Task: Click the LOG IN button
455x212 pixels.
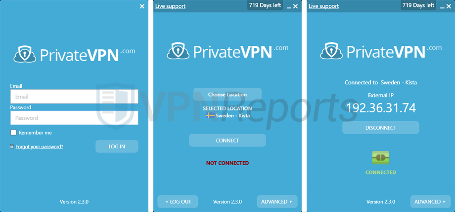Action: tap(117, 146)
